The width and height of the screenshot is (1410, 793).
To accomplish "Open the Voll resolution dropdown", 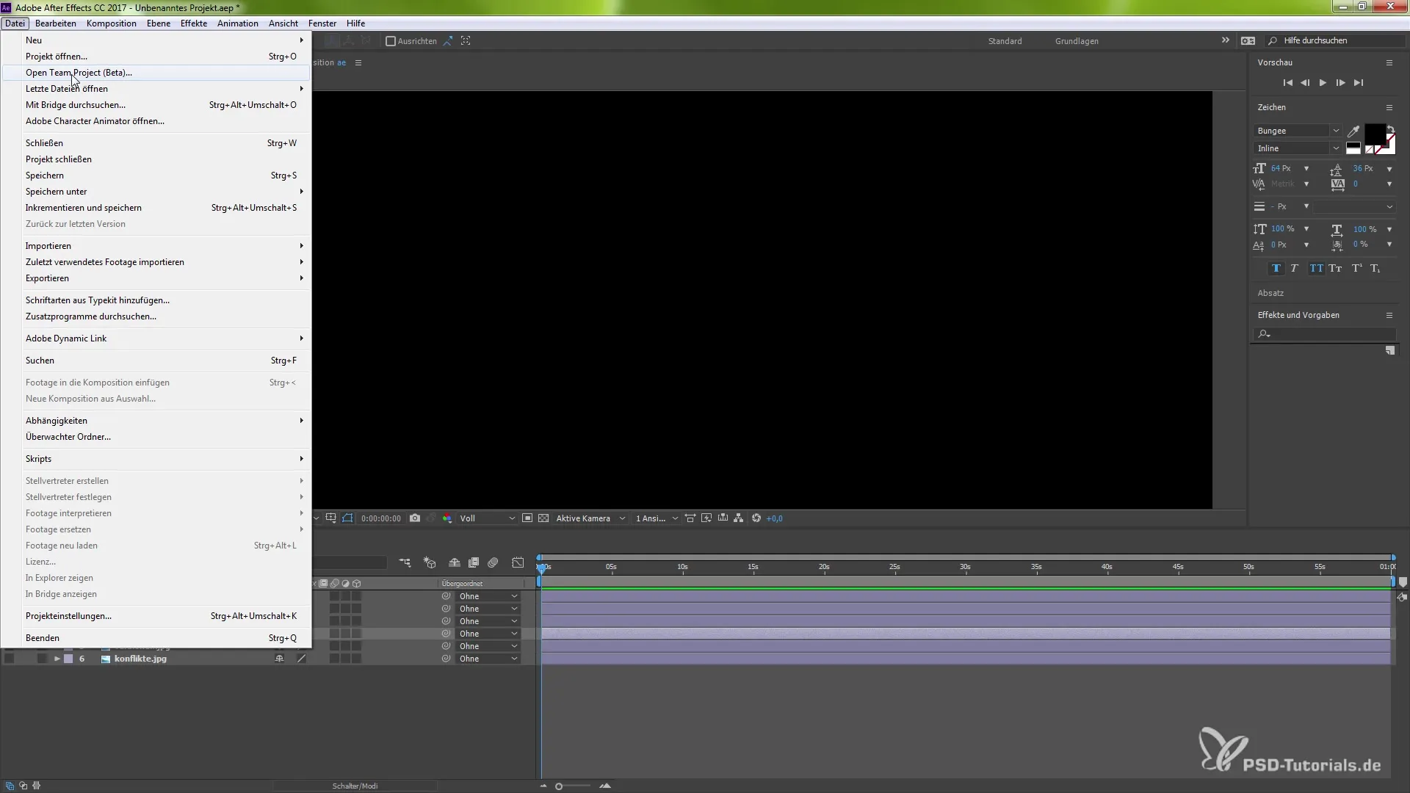I will click(x=487, y=518).
